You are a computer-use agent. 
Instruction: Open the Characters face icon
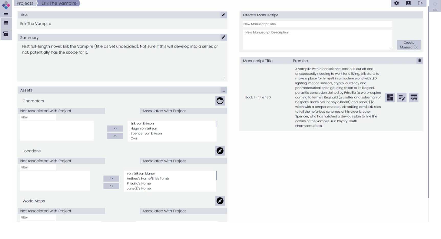coord(220,101)
